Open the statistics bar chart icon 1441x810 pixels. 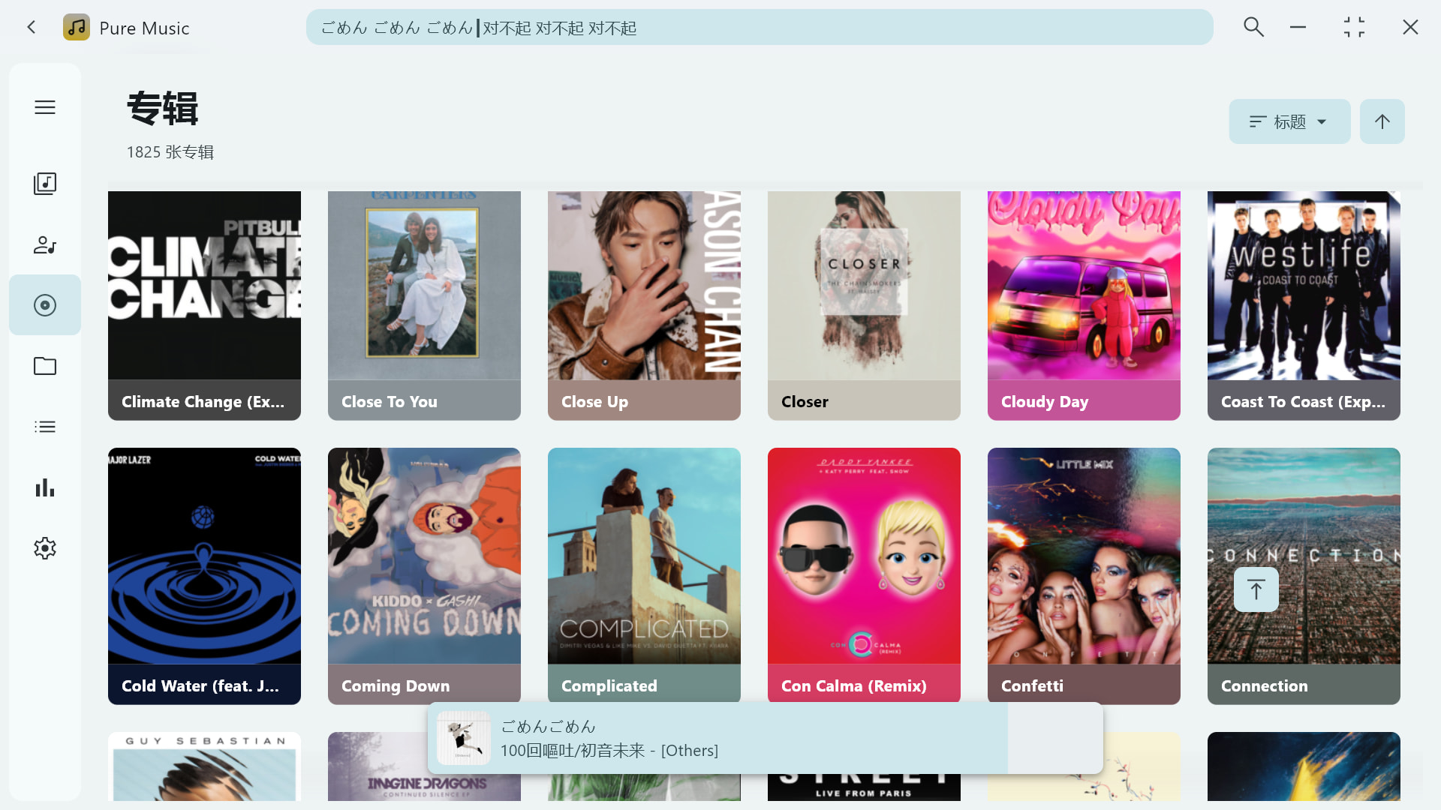point(45,487)
